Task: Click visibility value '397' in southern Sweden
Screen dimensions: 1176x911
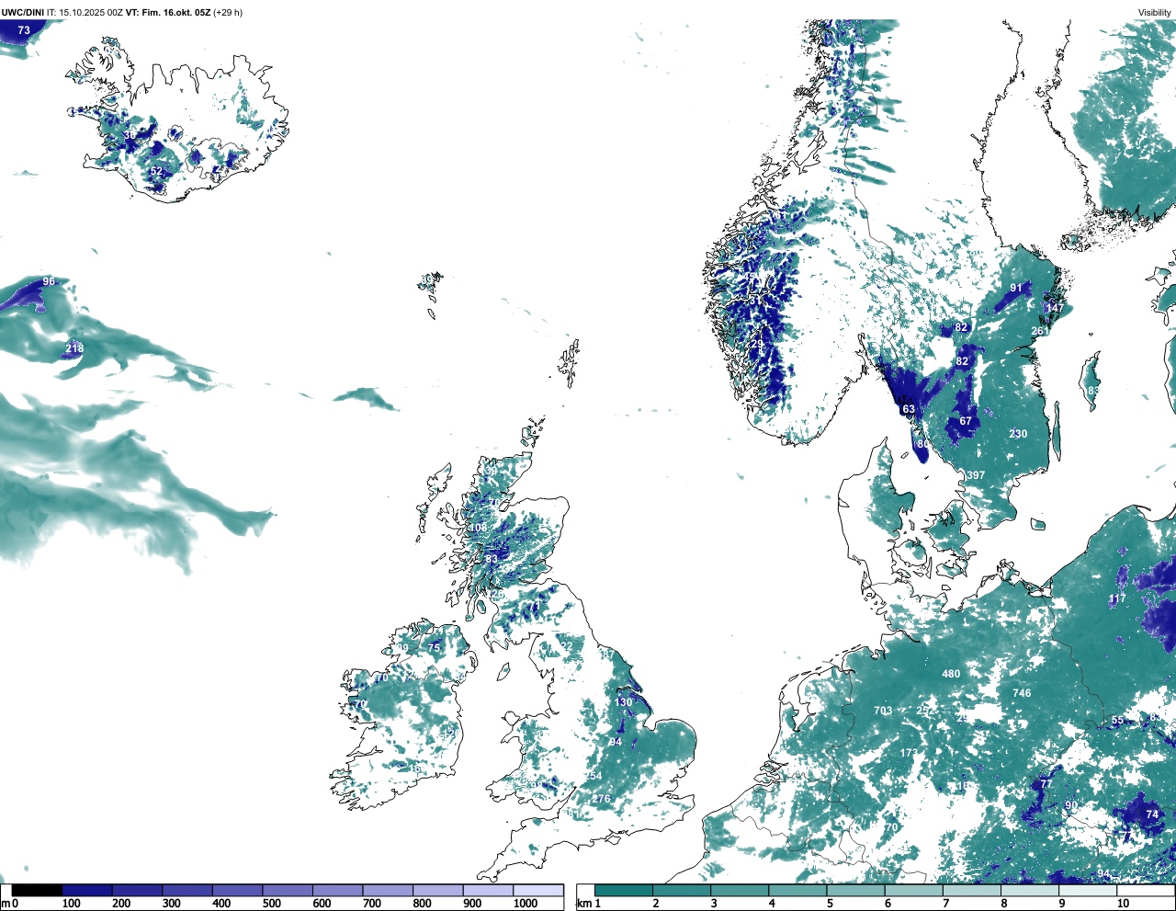Action: tap(976, 475)
